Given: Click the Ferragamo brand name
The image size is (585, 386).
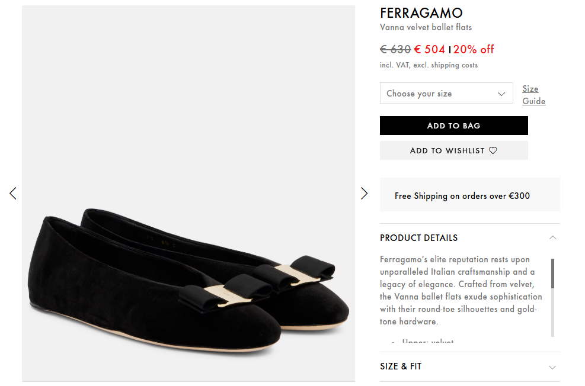Looking at the screenshot, I should pos(421,13).
